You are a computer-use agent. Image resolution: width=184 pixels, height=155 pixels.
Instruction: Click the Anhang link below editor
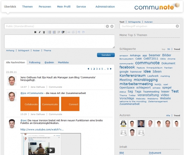[10, 50]
